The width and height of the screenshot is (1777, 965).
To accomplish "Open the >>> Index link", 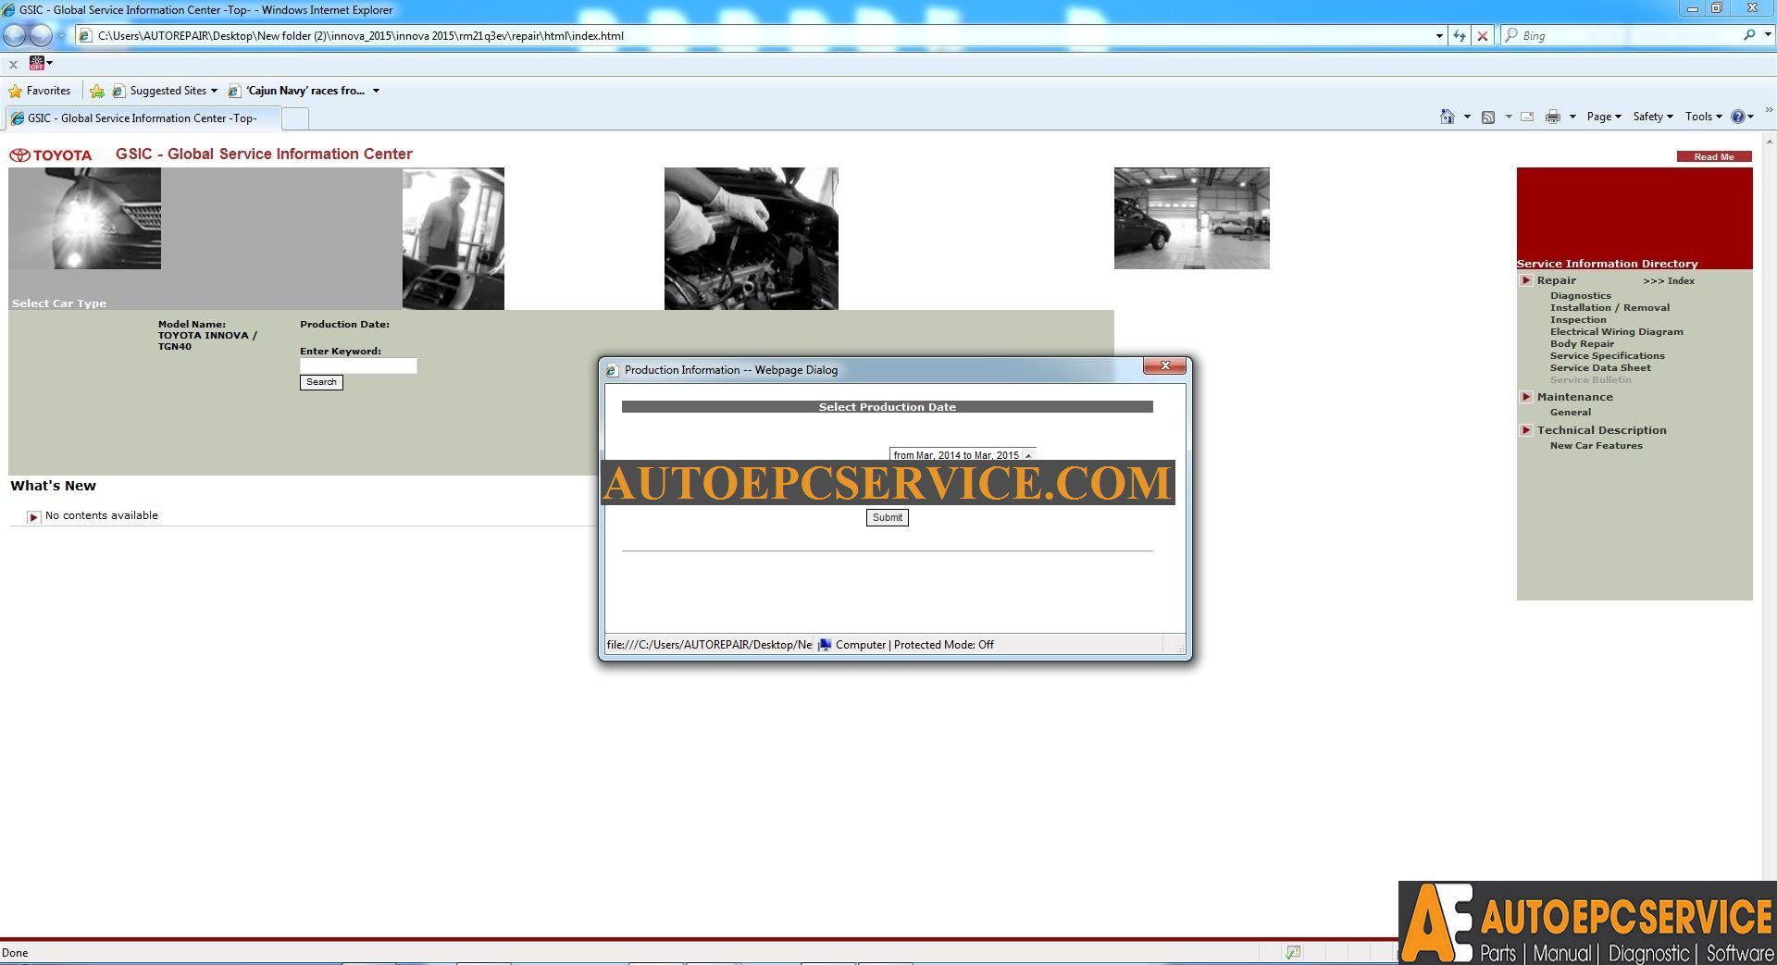I will tap(1669, 280).
